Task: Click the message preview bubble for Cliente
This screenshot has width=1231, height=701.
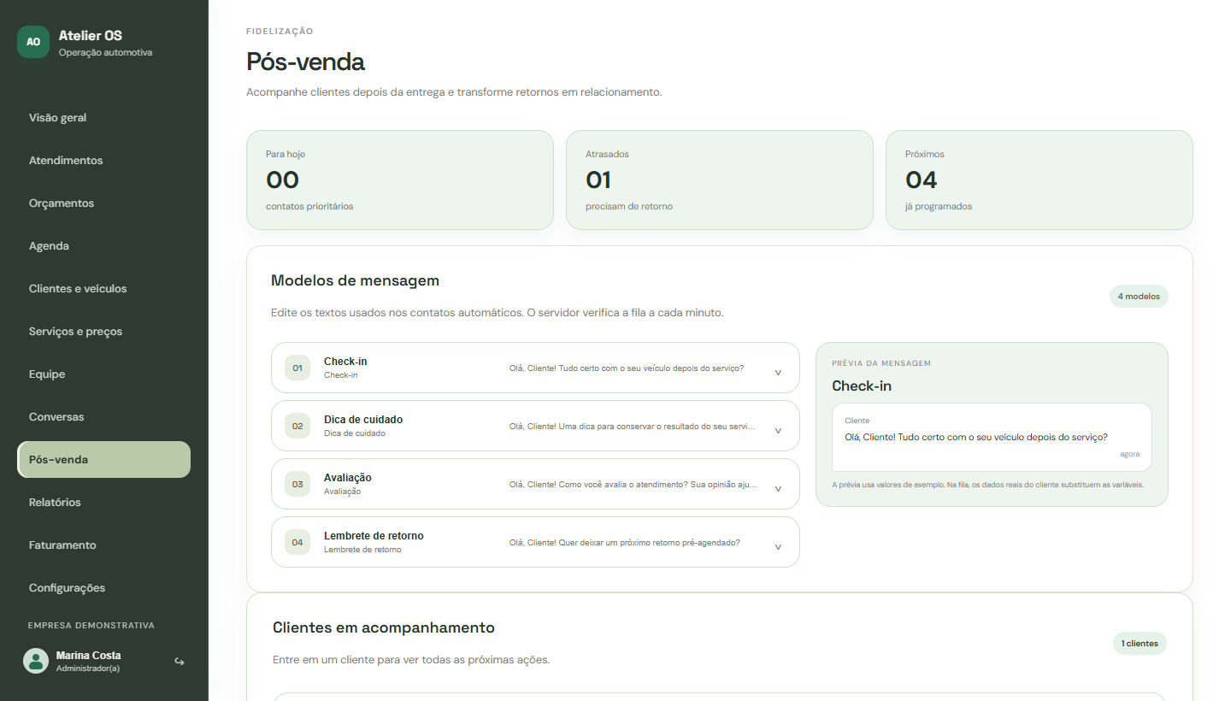Action: (x=992, y=437)
